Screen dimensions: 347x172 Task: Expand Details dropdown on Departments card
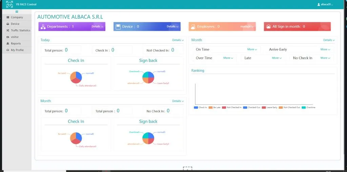pyautogui.click(x=97, y=26)
